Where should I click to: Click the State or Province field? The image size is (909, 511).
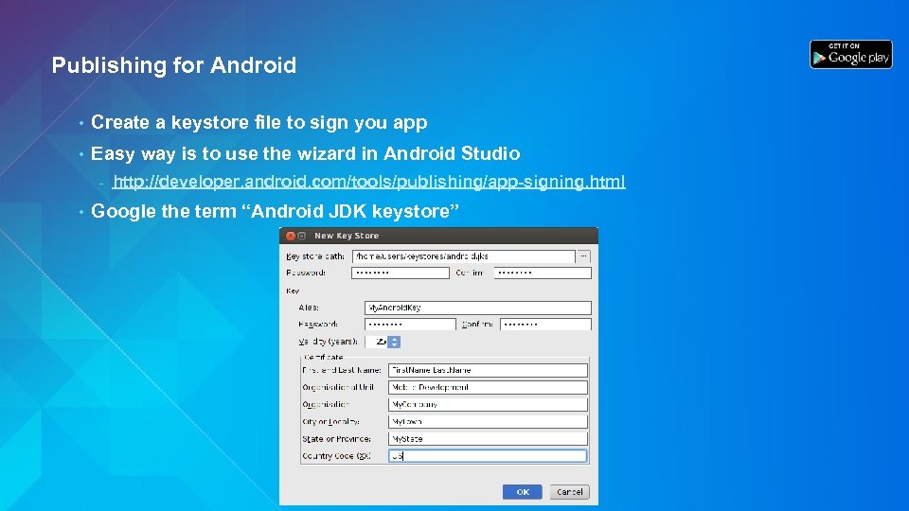[488, 438]
